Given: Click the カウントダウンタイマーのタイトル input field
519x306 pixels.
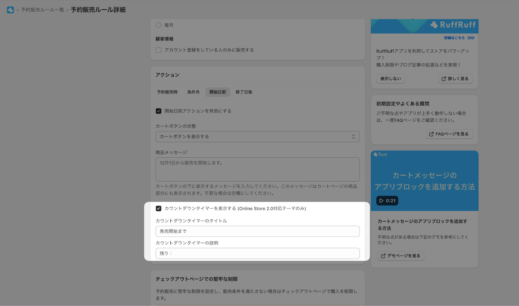Looking at the screenshot, I should [x=257, y=231].
